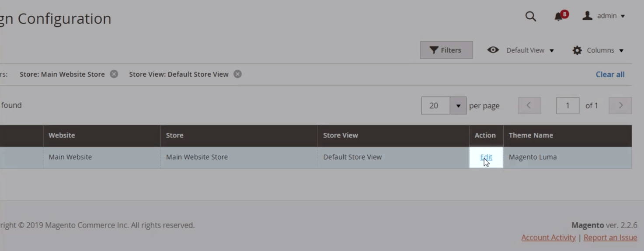The image size is (644, 251).
Task: Remove the Store: Main Website Store filter
Action: [114, 74]
